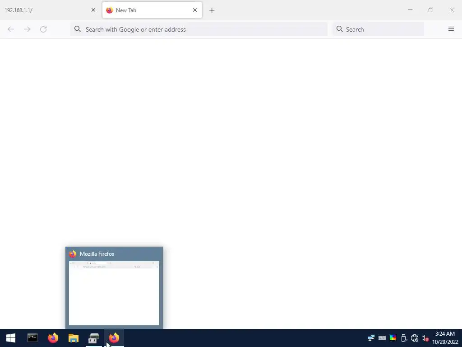Click the address bar magnifier icon
The width and height of the screenshot is (462, 347).
coord(78,29)
